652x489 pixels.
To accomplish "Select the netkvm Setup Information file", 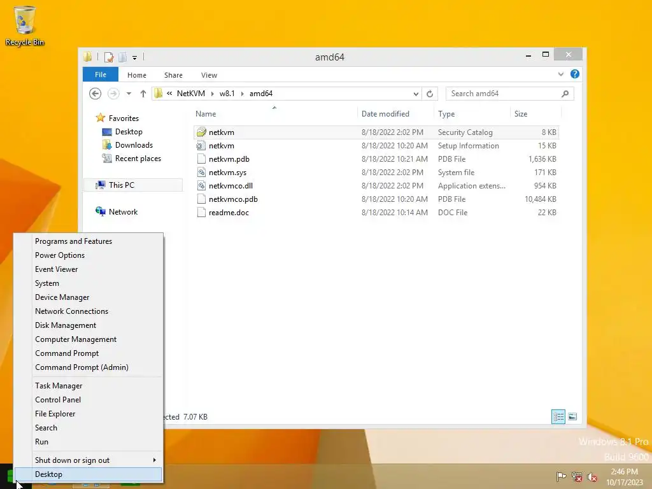I will [x=376, y=146].
